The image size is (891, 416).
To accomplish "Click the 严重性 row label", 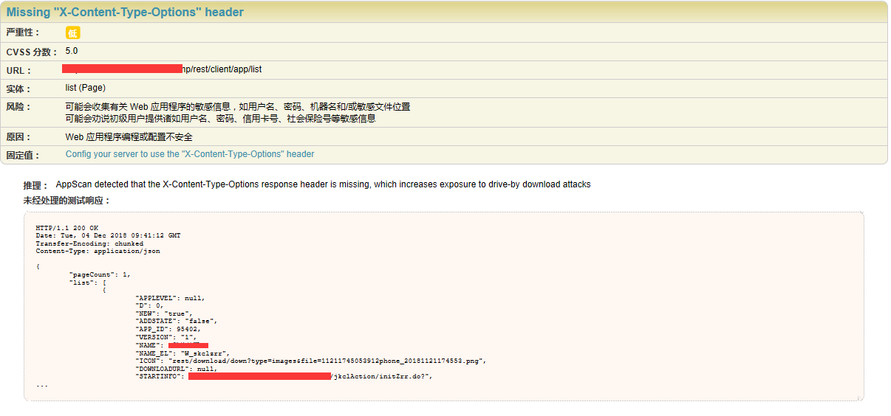I will (23, 32).
